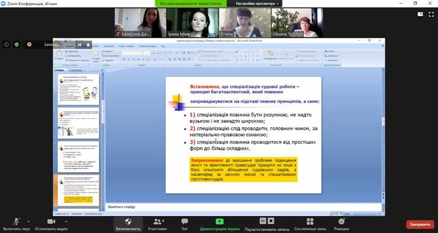
Task: Open the Безопасность security options
Action: [x=127, y=223]
